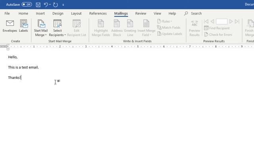
Task: Open the View tab
Action: coord(157,14)
